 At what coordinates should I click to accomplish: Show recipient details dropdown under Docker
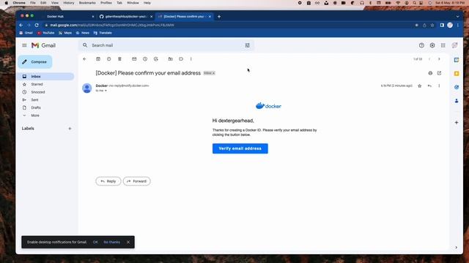click(106, 91)
